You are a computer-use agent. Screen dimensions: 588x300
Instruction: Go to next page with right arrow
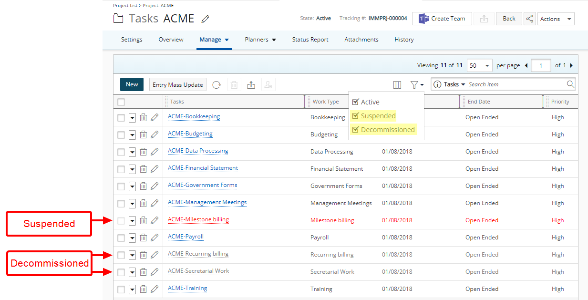tap(571, 65)
